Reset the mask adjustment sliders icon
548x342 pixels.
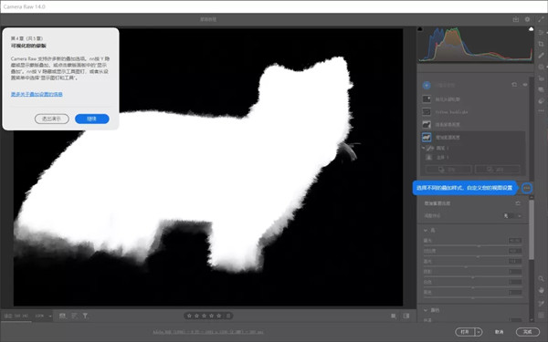[518, 203]
